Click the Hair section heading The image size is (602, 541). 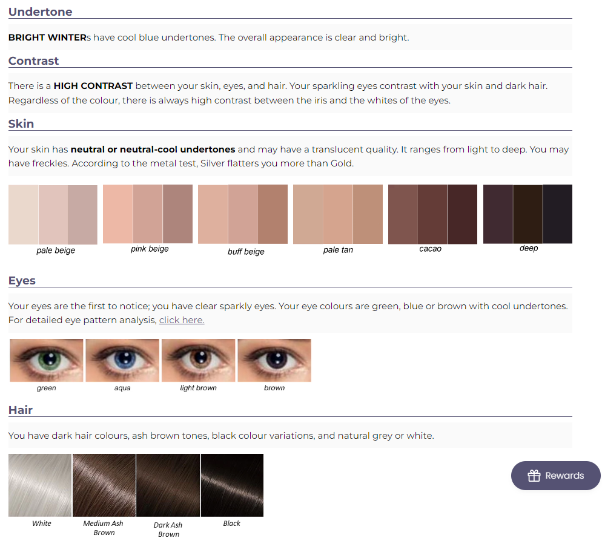(21, 410)
